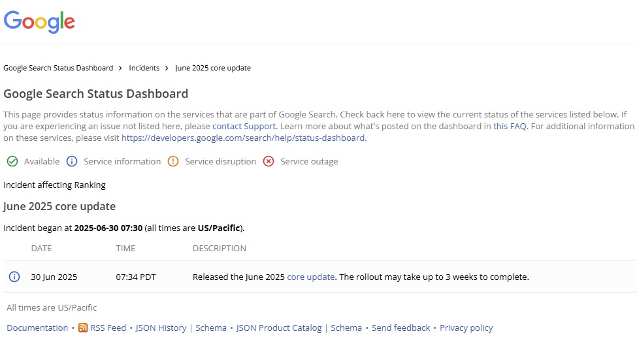Open the this FAQ link
Viewport: 637px width, 338px height.
tap(510, 126)
